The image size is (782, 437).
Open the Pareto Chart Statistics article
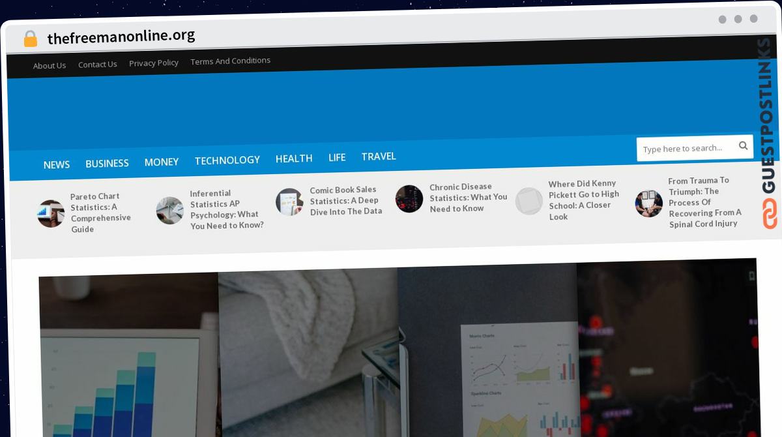tap(101, 213)
